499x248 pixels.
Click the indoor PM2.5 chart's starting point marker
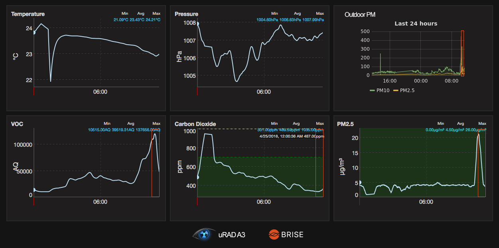(360, 183)
